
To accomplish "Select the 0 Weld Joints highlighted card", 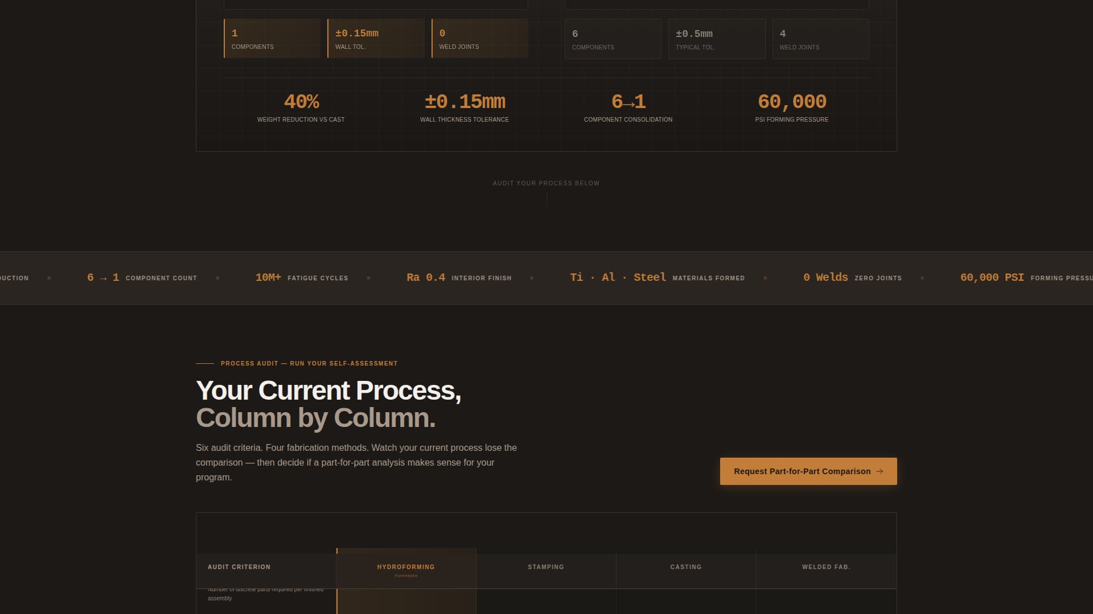I will tap(480, 39).
